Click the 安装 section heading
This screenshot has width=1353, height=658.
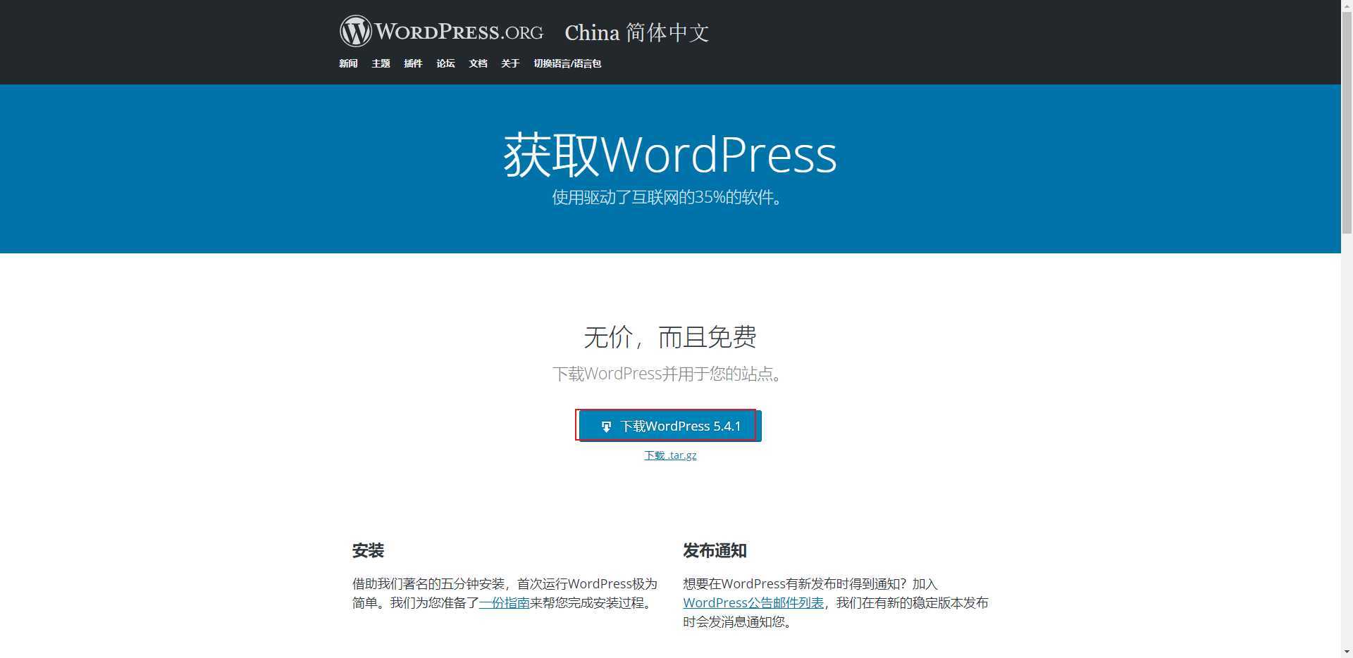[368, 550]
